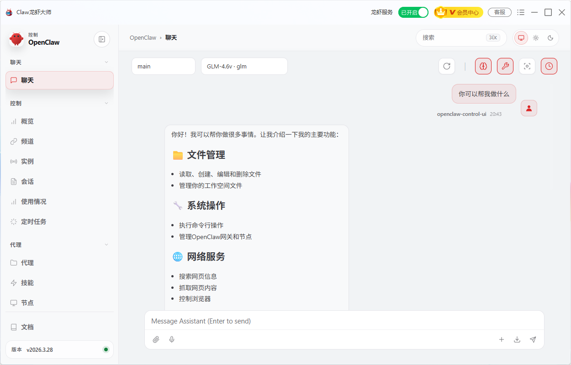The image size is (571, 365).
Task: Click the 文档 book icon
Action: click(x=14, y=327)
